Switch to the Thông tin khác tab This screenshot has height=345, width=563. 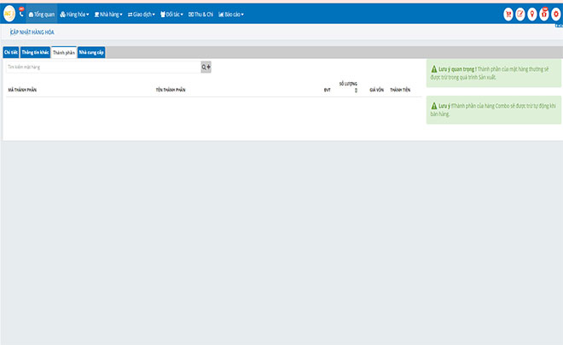tap(35, 52)
